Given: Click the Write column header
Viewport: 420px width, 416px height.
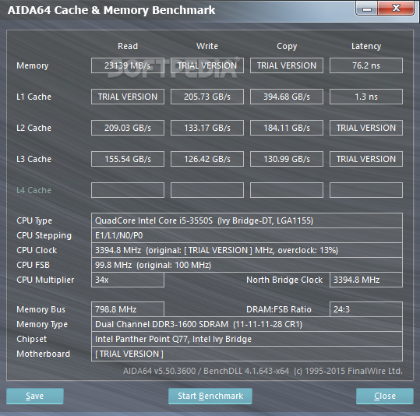Looking at the screenshot, I should tap(207, 46).
